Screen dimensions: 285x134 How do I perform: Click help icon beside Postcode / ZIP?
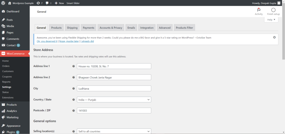(x=73, y=111)
